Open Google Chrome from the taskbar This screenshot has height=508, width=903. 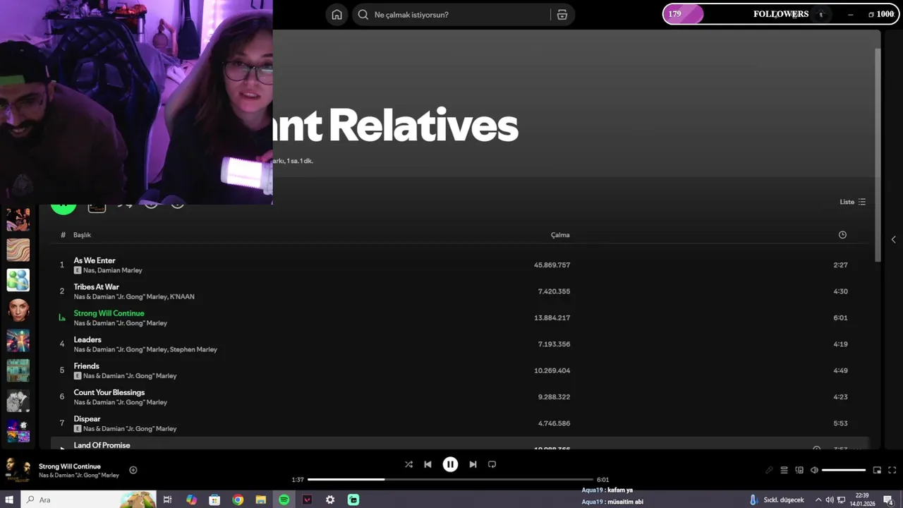(x=238, y=500)
